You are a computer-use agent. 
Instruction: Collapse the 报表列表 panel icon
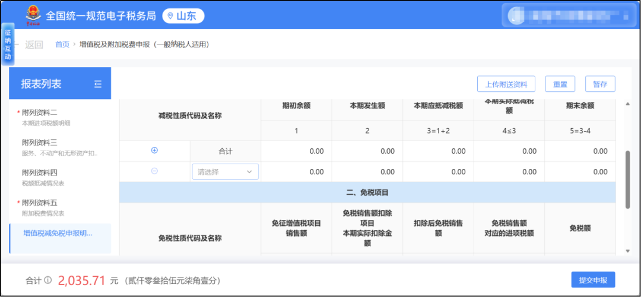point(98,84)
